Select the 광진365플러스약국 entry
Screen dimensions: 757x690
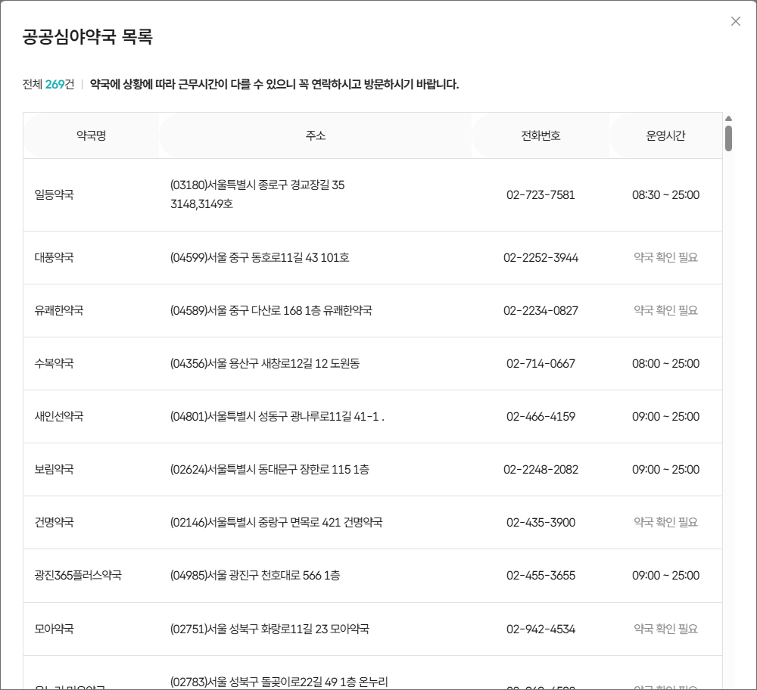point(78,576)
